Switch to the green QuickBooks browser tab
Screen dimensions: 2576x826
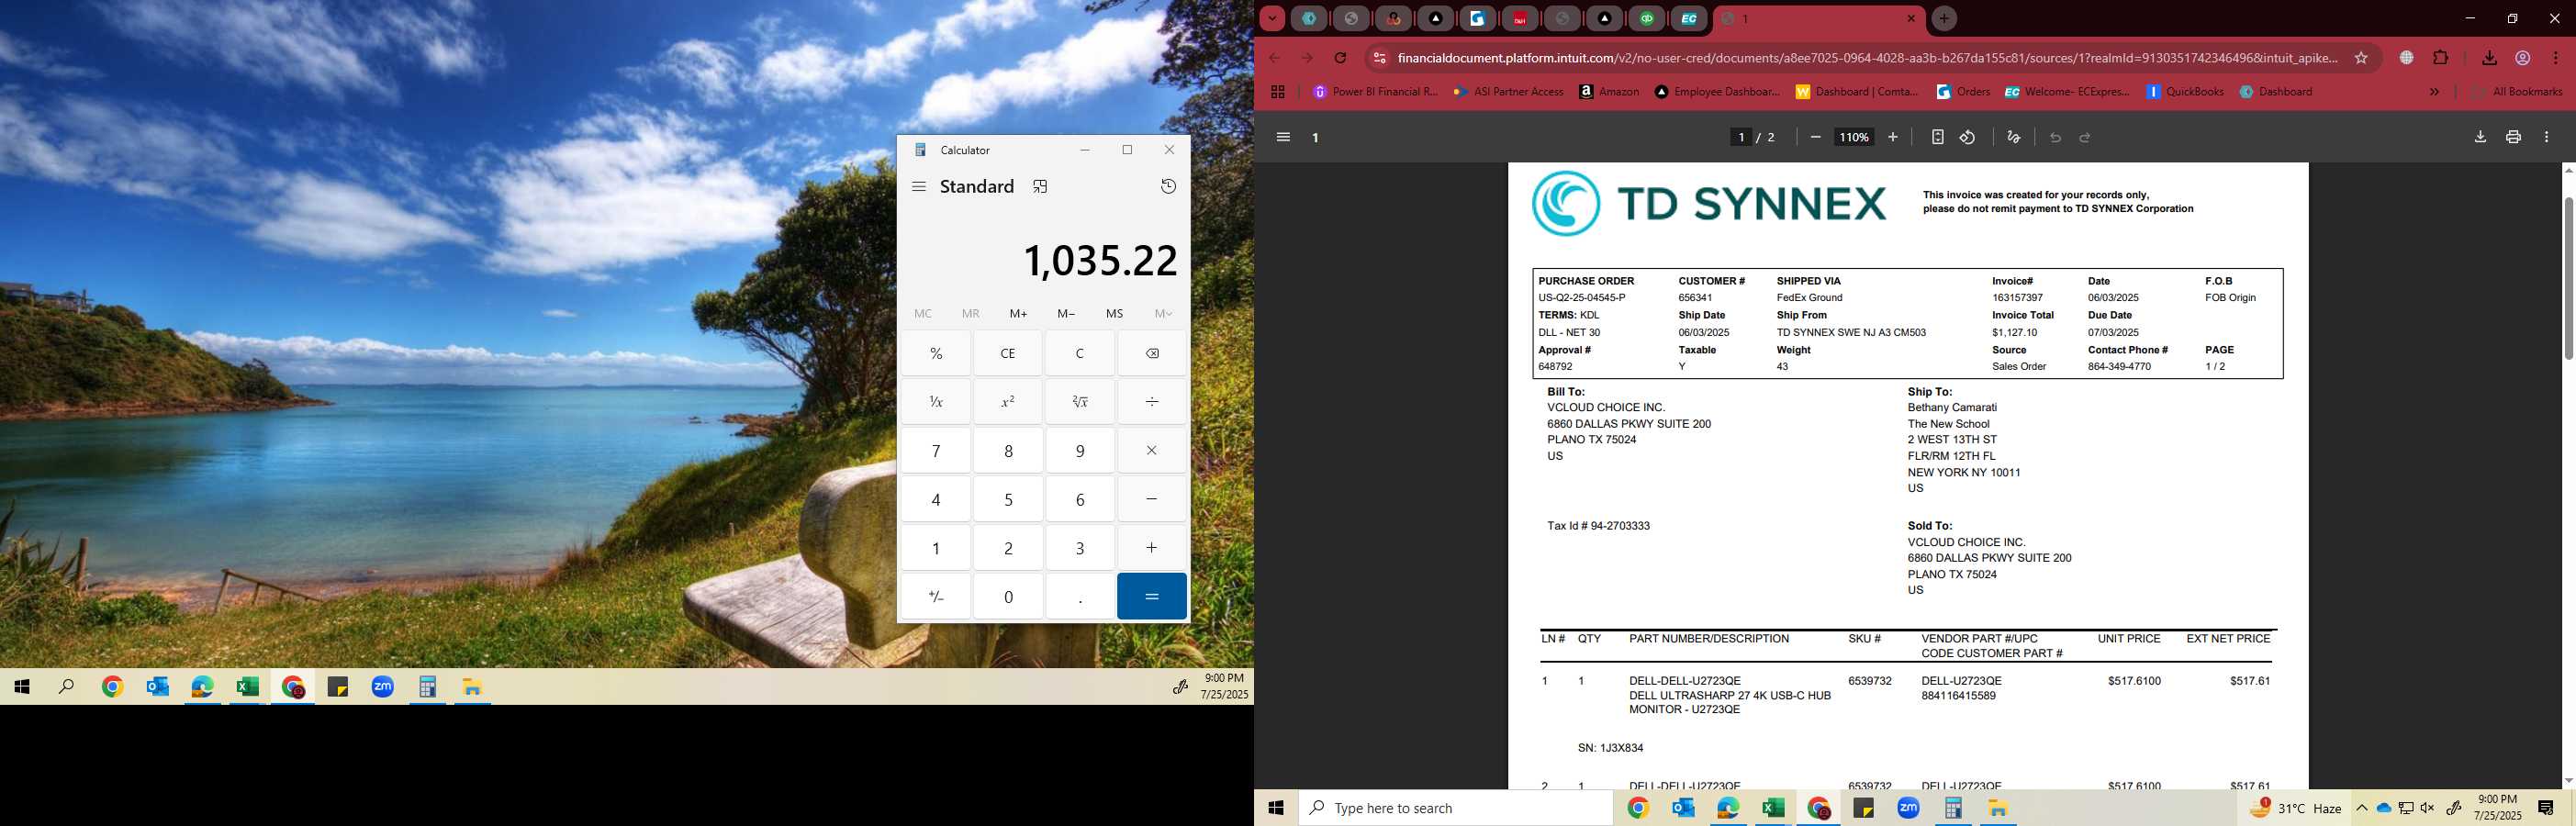pos(1647,18)
